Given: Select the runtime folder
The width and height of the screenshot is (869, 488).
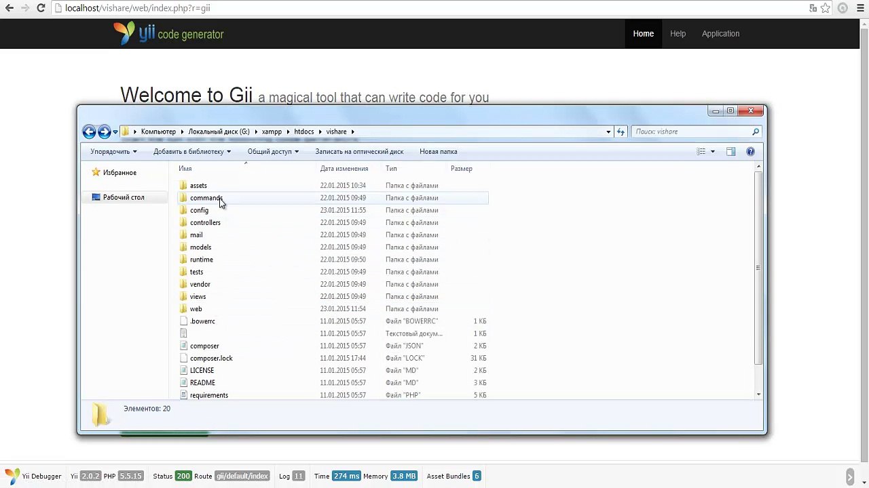Looking at the screenshot, I should [x=201, y=260].
